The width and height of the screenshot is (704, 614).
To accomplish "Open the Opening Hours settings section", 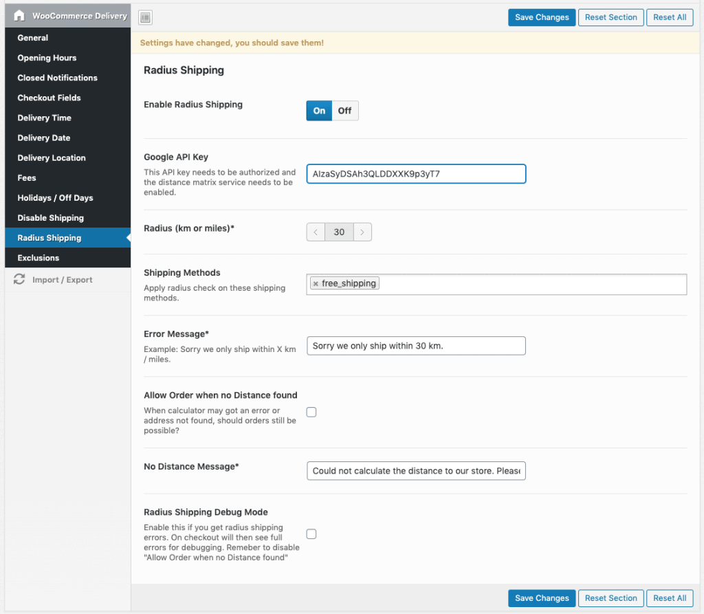I will tap(47, 58).
